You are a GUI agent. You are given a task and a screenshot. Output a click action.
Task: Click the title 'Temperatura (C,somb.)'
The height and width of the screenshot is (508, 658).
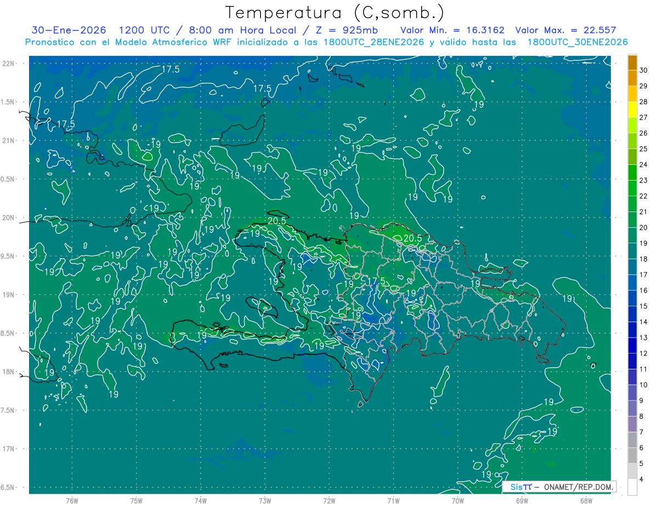pos(335,13)
